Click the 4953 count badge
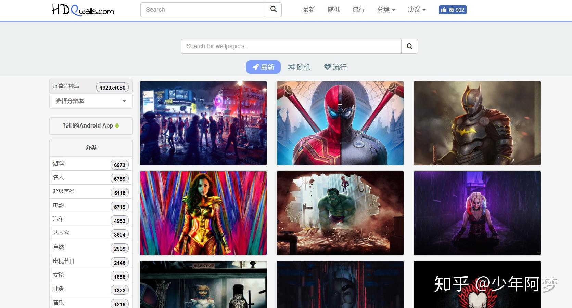The height and width of the screenshot is (308, 572). click(x=119, y=221)
